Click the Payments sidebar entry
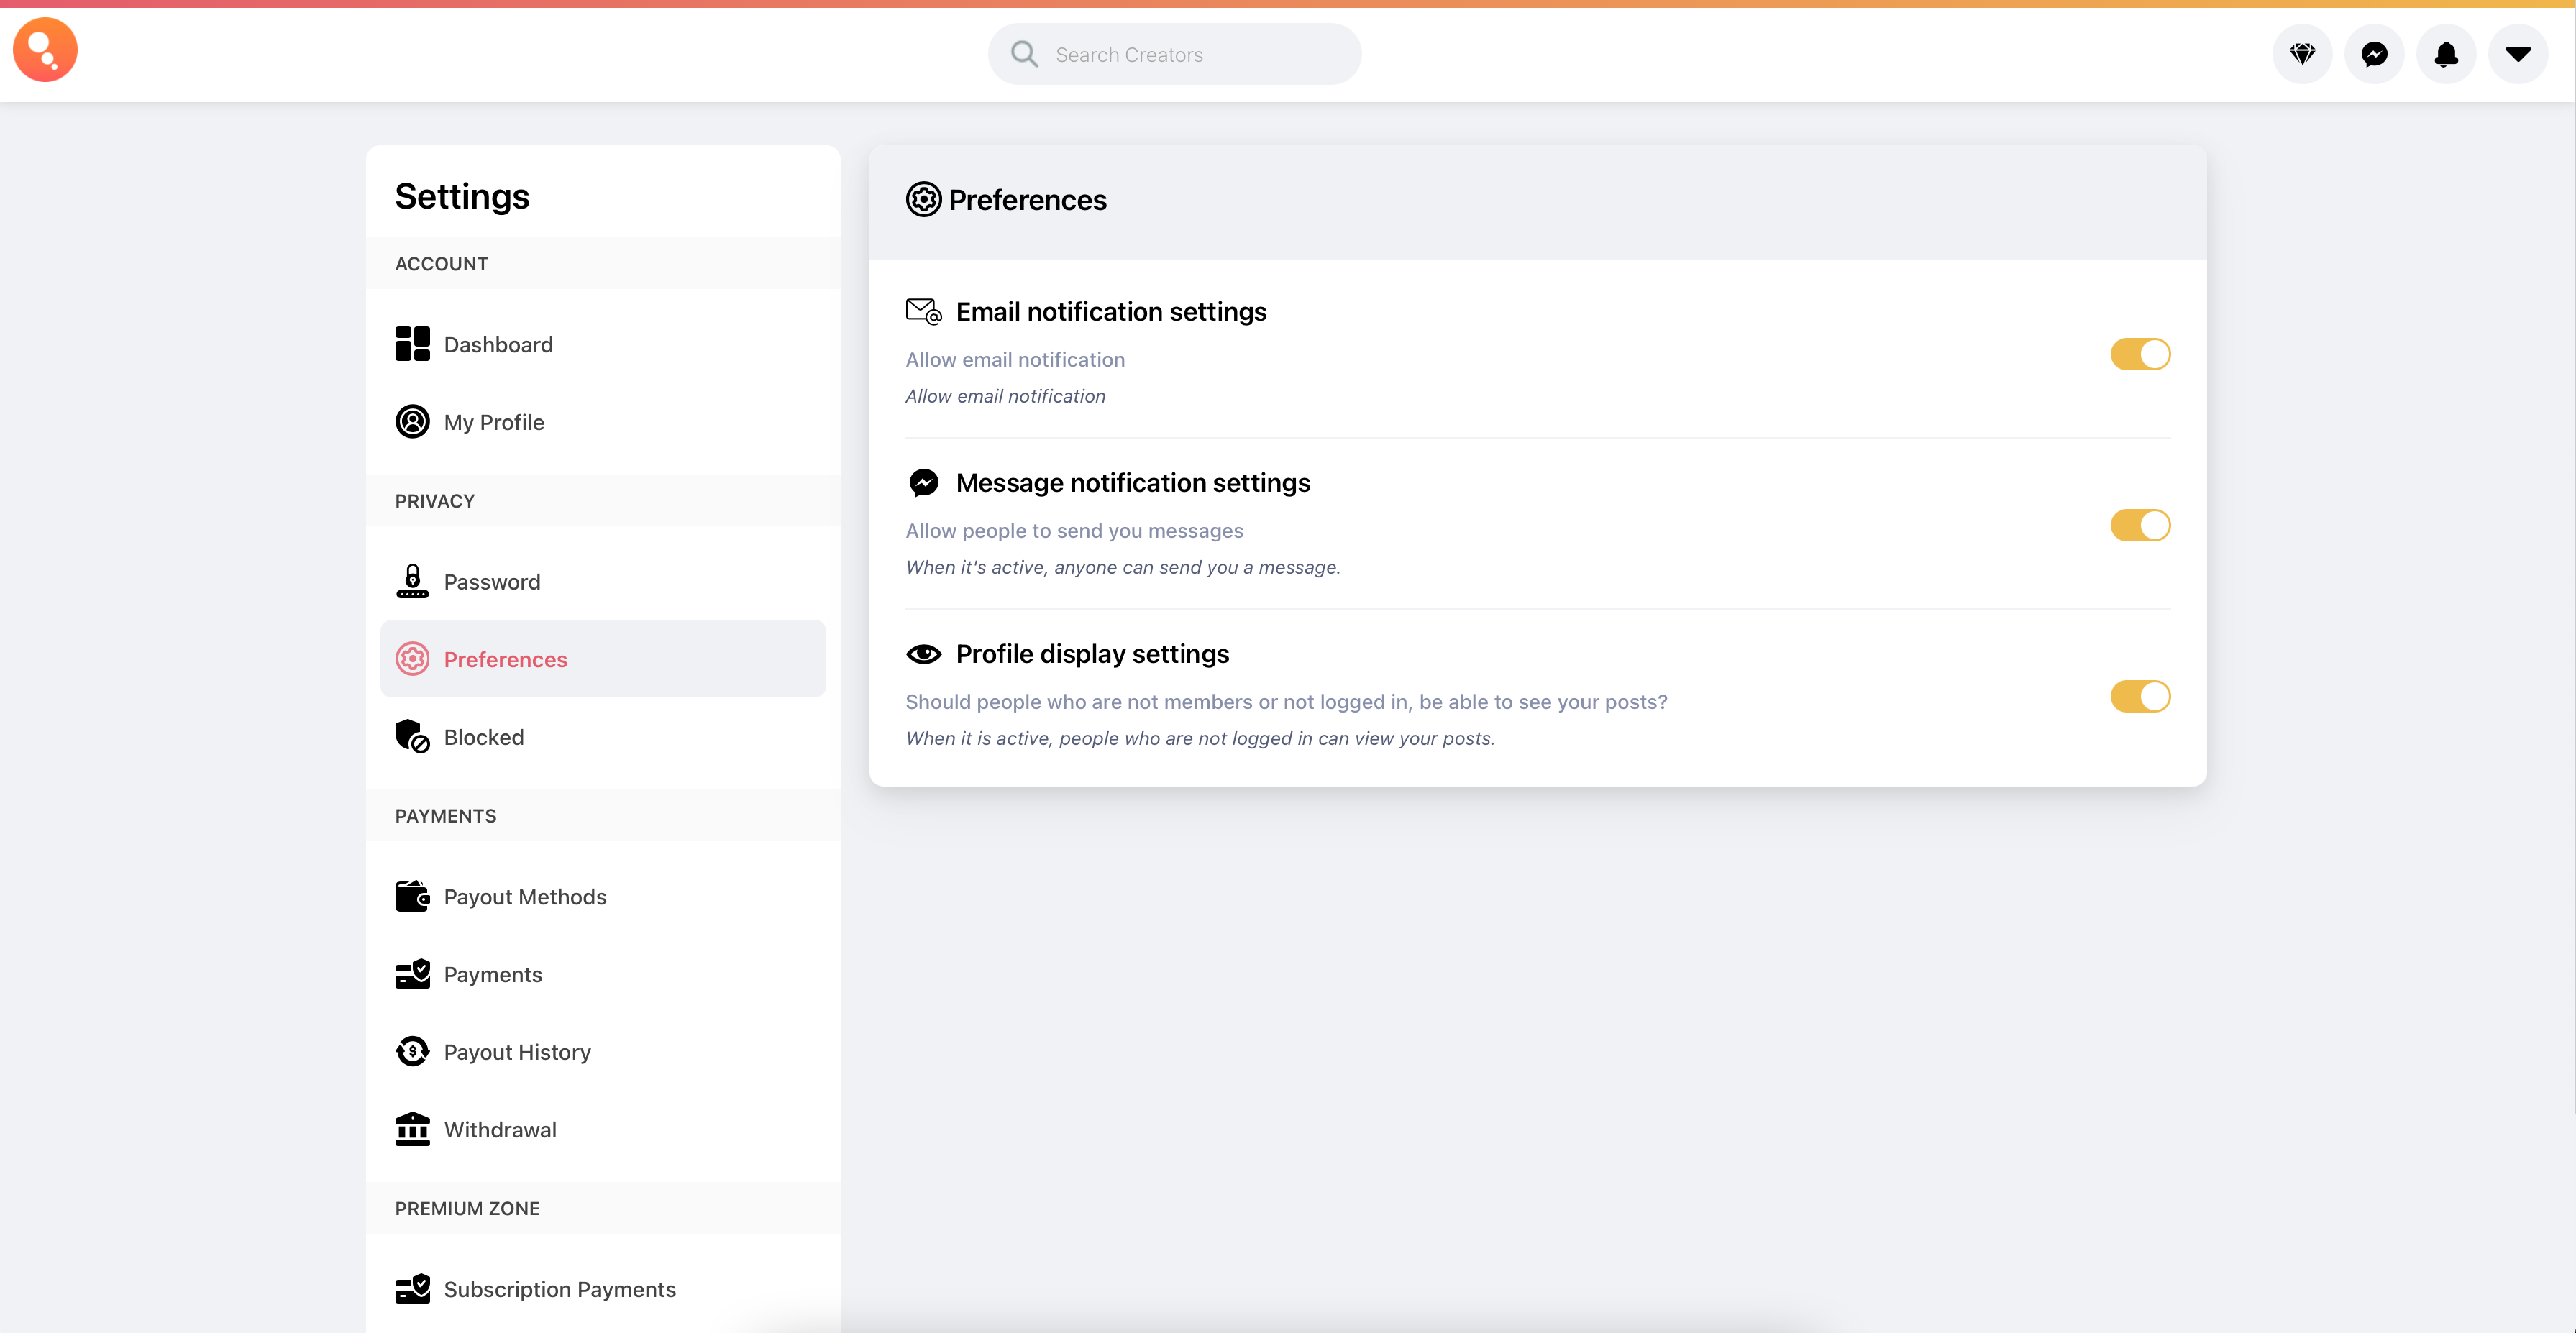This screenshot has width=2576, height=1333. (493, 974)
